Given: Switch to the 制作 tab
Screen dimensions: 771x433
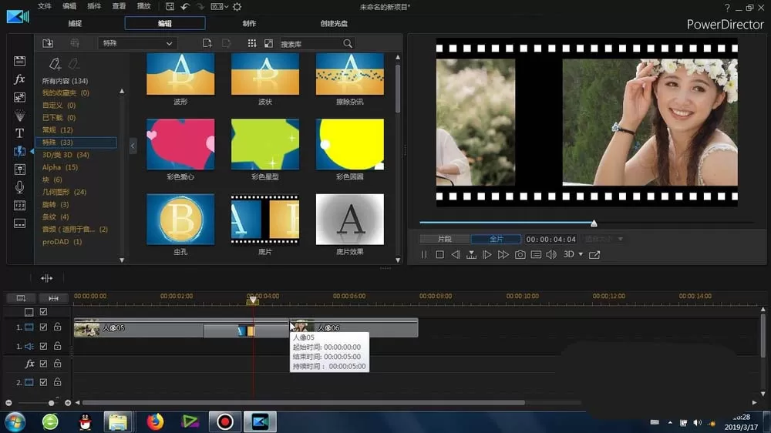Looking at the screenshot, I should 249,23.
